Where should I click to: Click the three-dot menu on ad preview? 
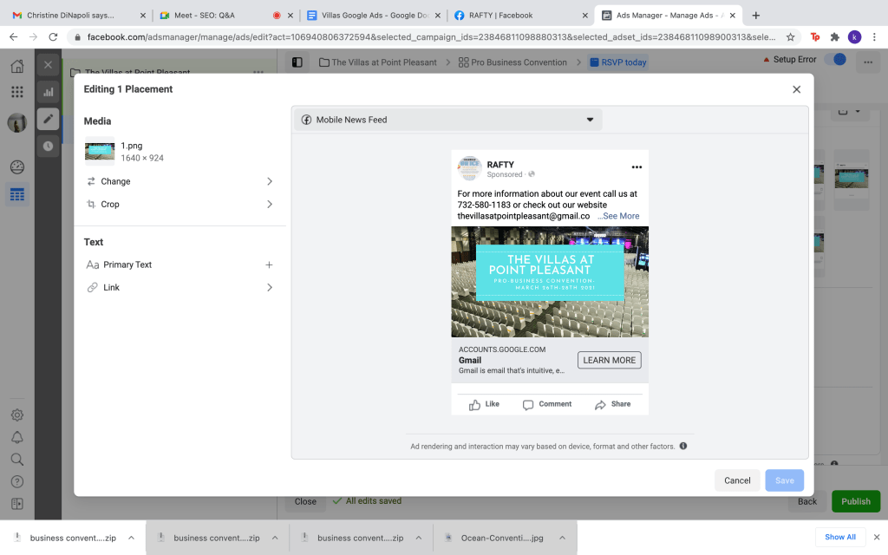pos(637,166)
